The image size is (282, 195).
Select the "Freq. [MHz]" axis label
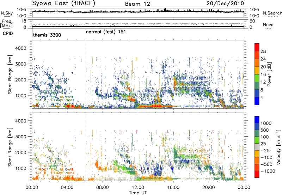pyautogui.click(x=6, y=24)
